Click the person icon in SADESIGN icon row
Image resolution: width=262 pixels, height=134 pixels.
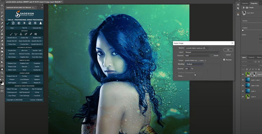[x=41, y=23]
